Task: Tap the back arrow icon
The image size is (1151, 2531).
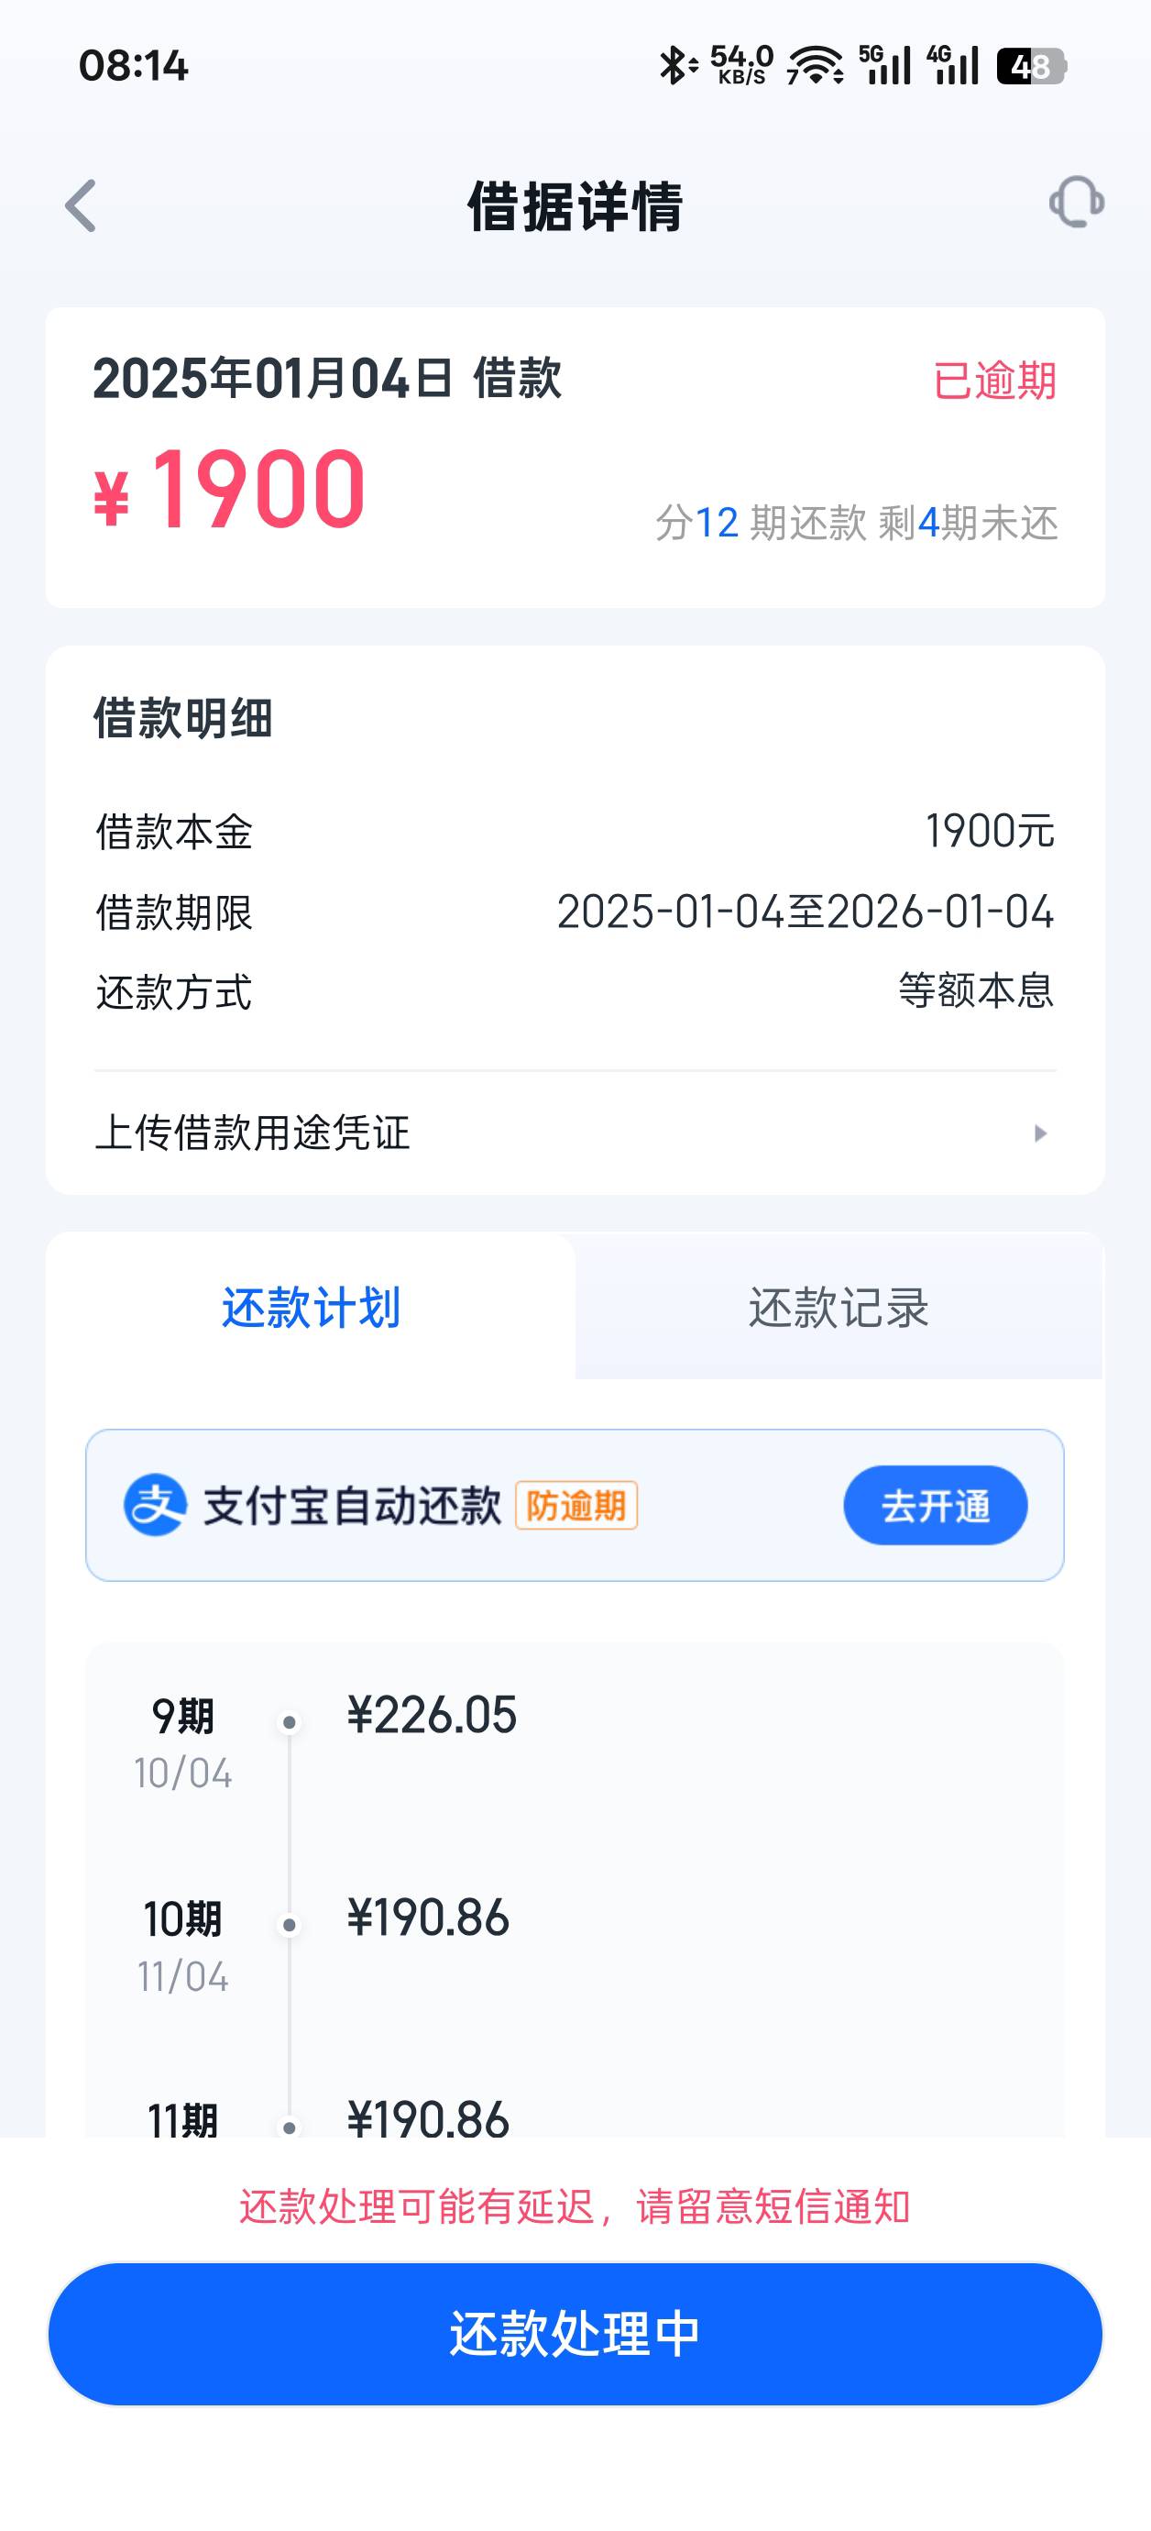Action: pos(82,206)
